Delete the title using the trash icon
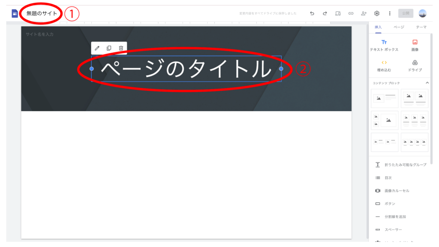The image size is (439, 247). pyautogui.click(x=121, y=48)
